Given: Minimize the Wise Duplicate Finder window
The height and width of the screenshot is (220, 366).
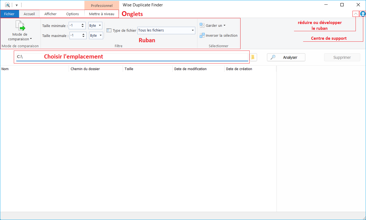Looking at the screenshot, I should click(x=326, y=5).
